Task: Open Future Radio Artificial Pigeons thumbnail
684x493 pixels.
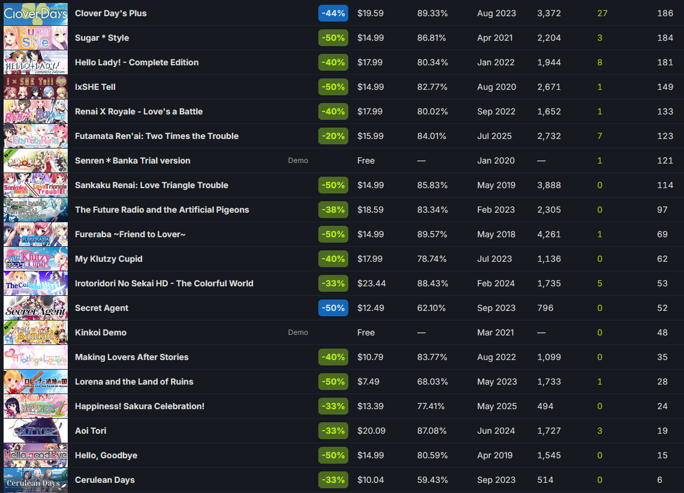Action: pyautogui.click(x=36, y=210)
